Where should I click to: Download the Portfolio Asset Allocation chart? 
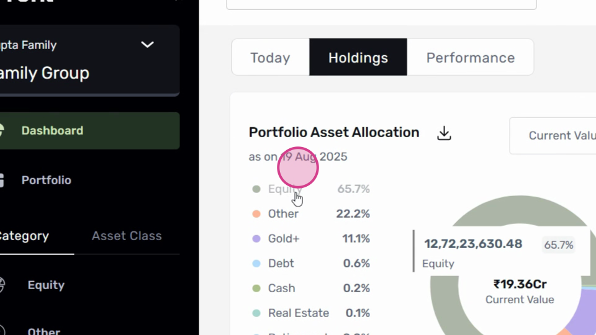coord(444,133)
